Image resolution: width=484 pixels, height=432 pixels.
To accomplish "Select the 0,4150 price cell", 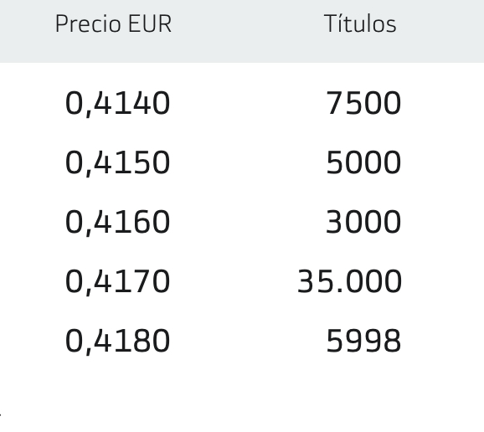I will click(117, 163).
